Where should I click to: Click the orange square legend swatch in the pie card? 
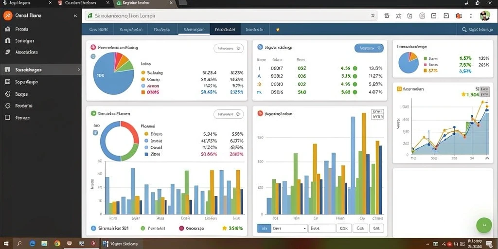coord(143,92)
